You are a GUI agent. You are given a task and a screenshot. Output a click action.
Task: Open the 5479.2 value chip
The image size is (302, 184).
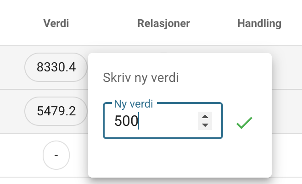click(56, 111)
